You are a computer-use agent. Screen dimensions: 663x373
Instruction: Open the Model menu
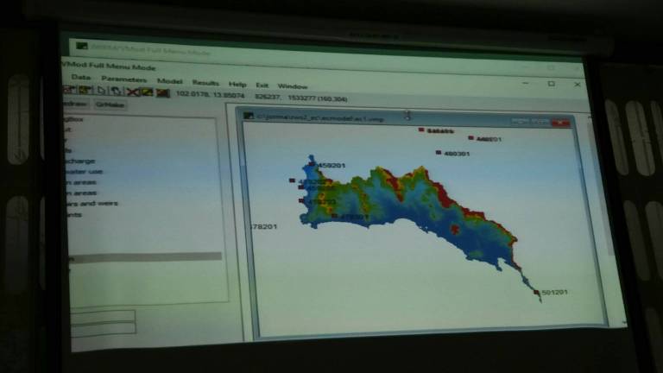coord(169,81)
